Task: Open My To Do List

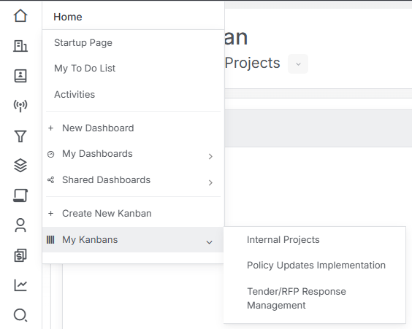Action: click(x=85, y=69)
